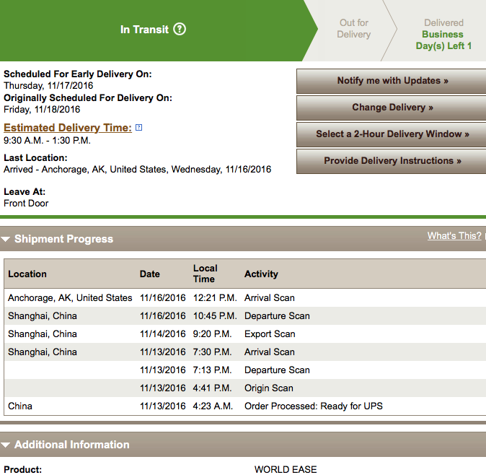Click the 12:21 P.M. time cell
Viewport: 486px width, 475px height.
tap(215, 298)
